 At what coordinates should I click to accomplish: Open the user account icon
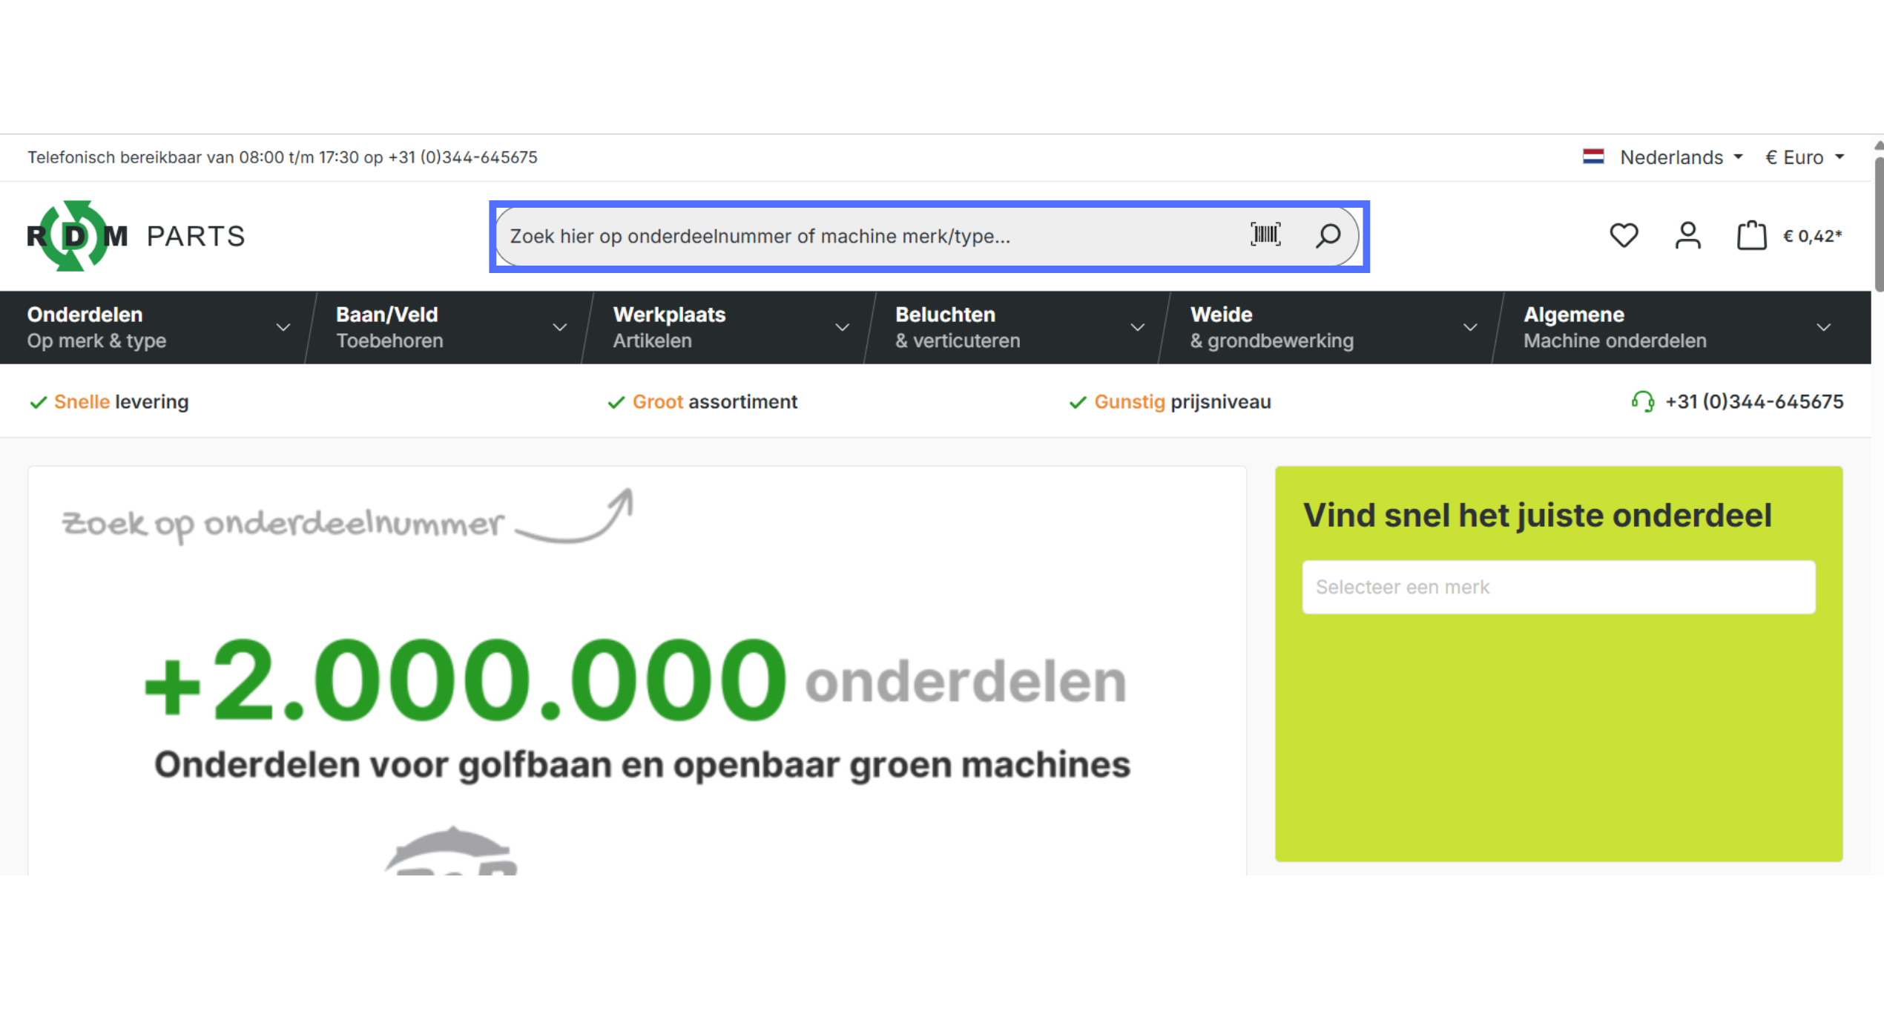(x=1687, y=236)
